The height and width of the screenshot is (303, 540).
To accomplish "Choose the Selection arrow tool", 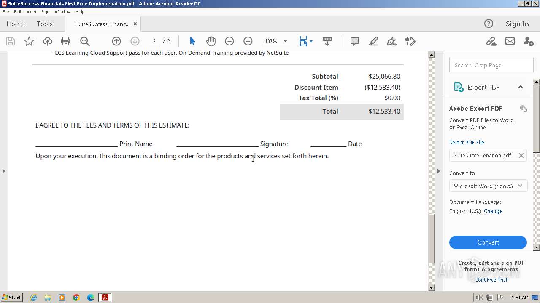I will coord(192,41).
